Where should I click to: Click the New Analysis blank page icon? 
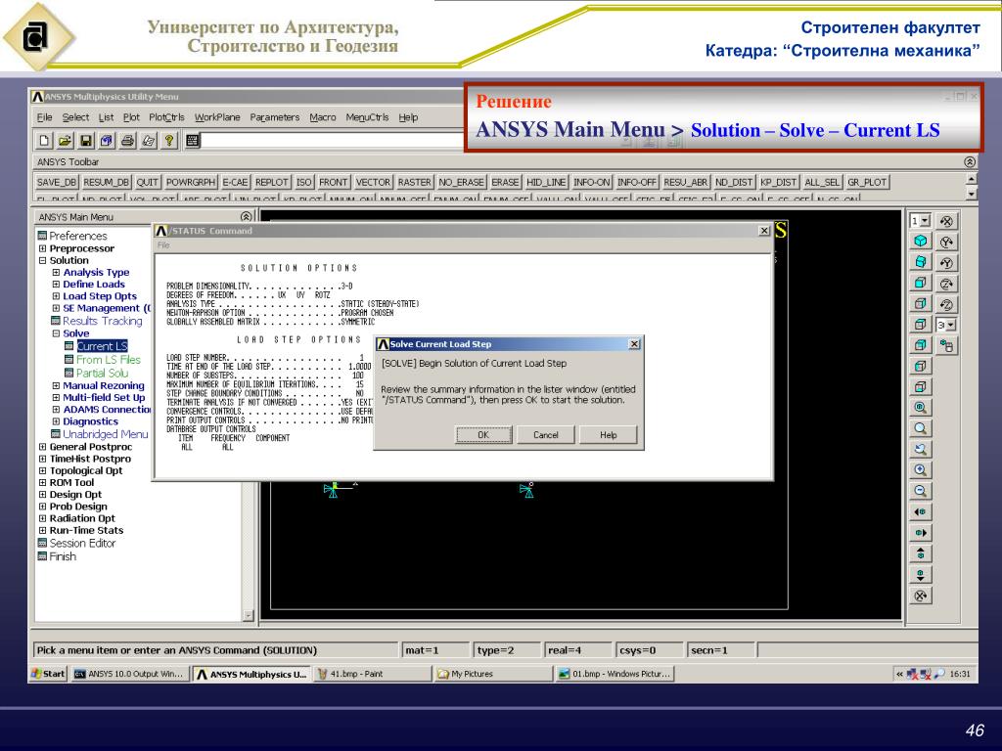click(x=44, y=141)
